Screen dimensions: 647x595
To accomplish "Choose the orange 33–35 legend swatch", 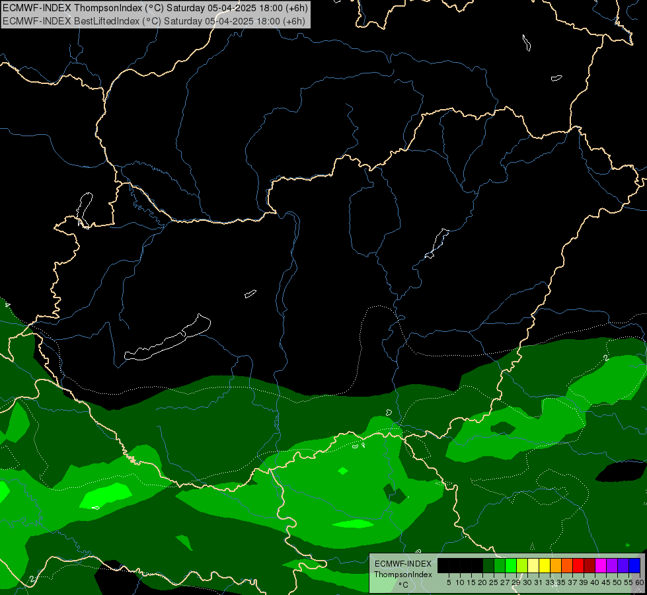I will coord(556,565).
